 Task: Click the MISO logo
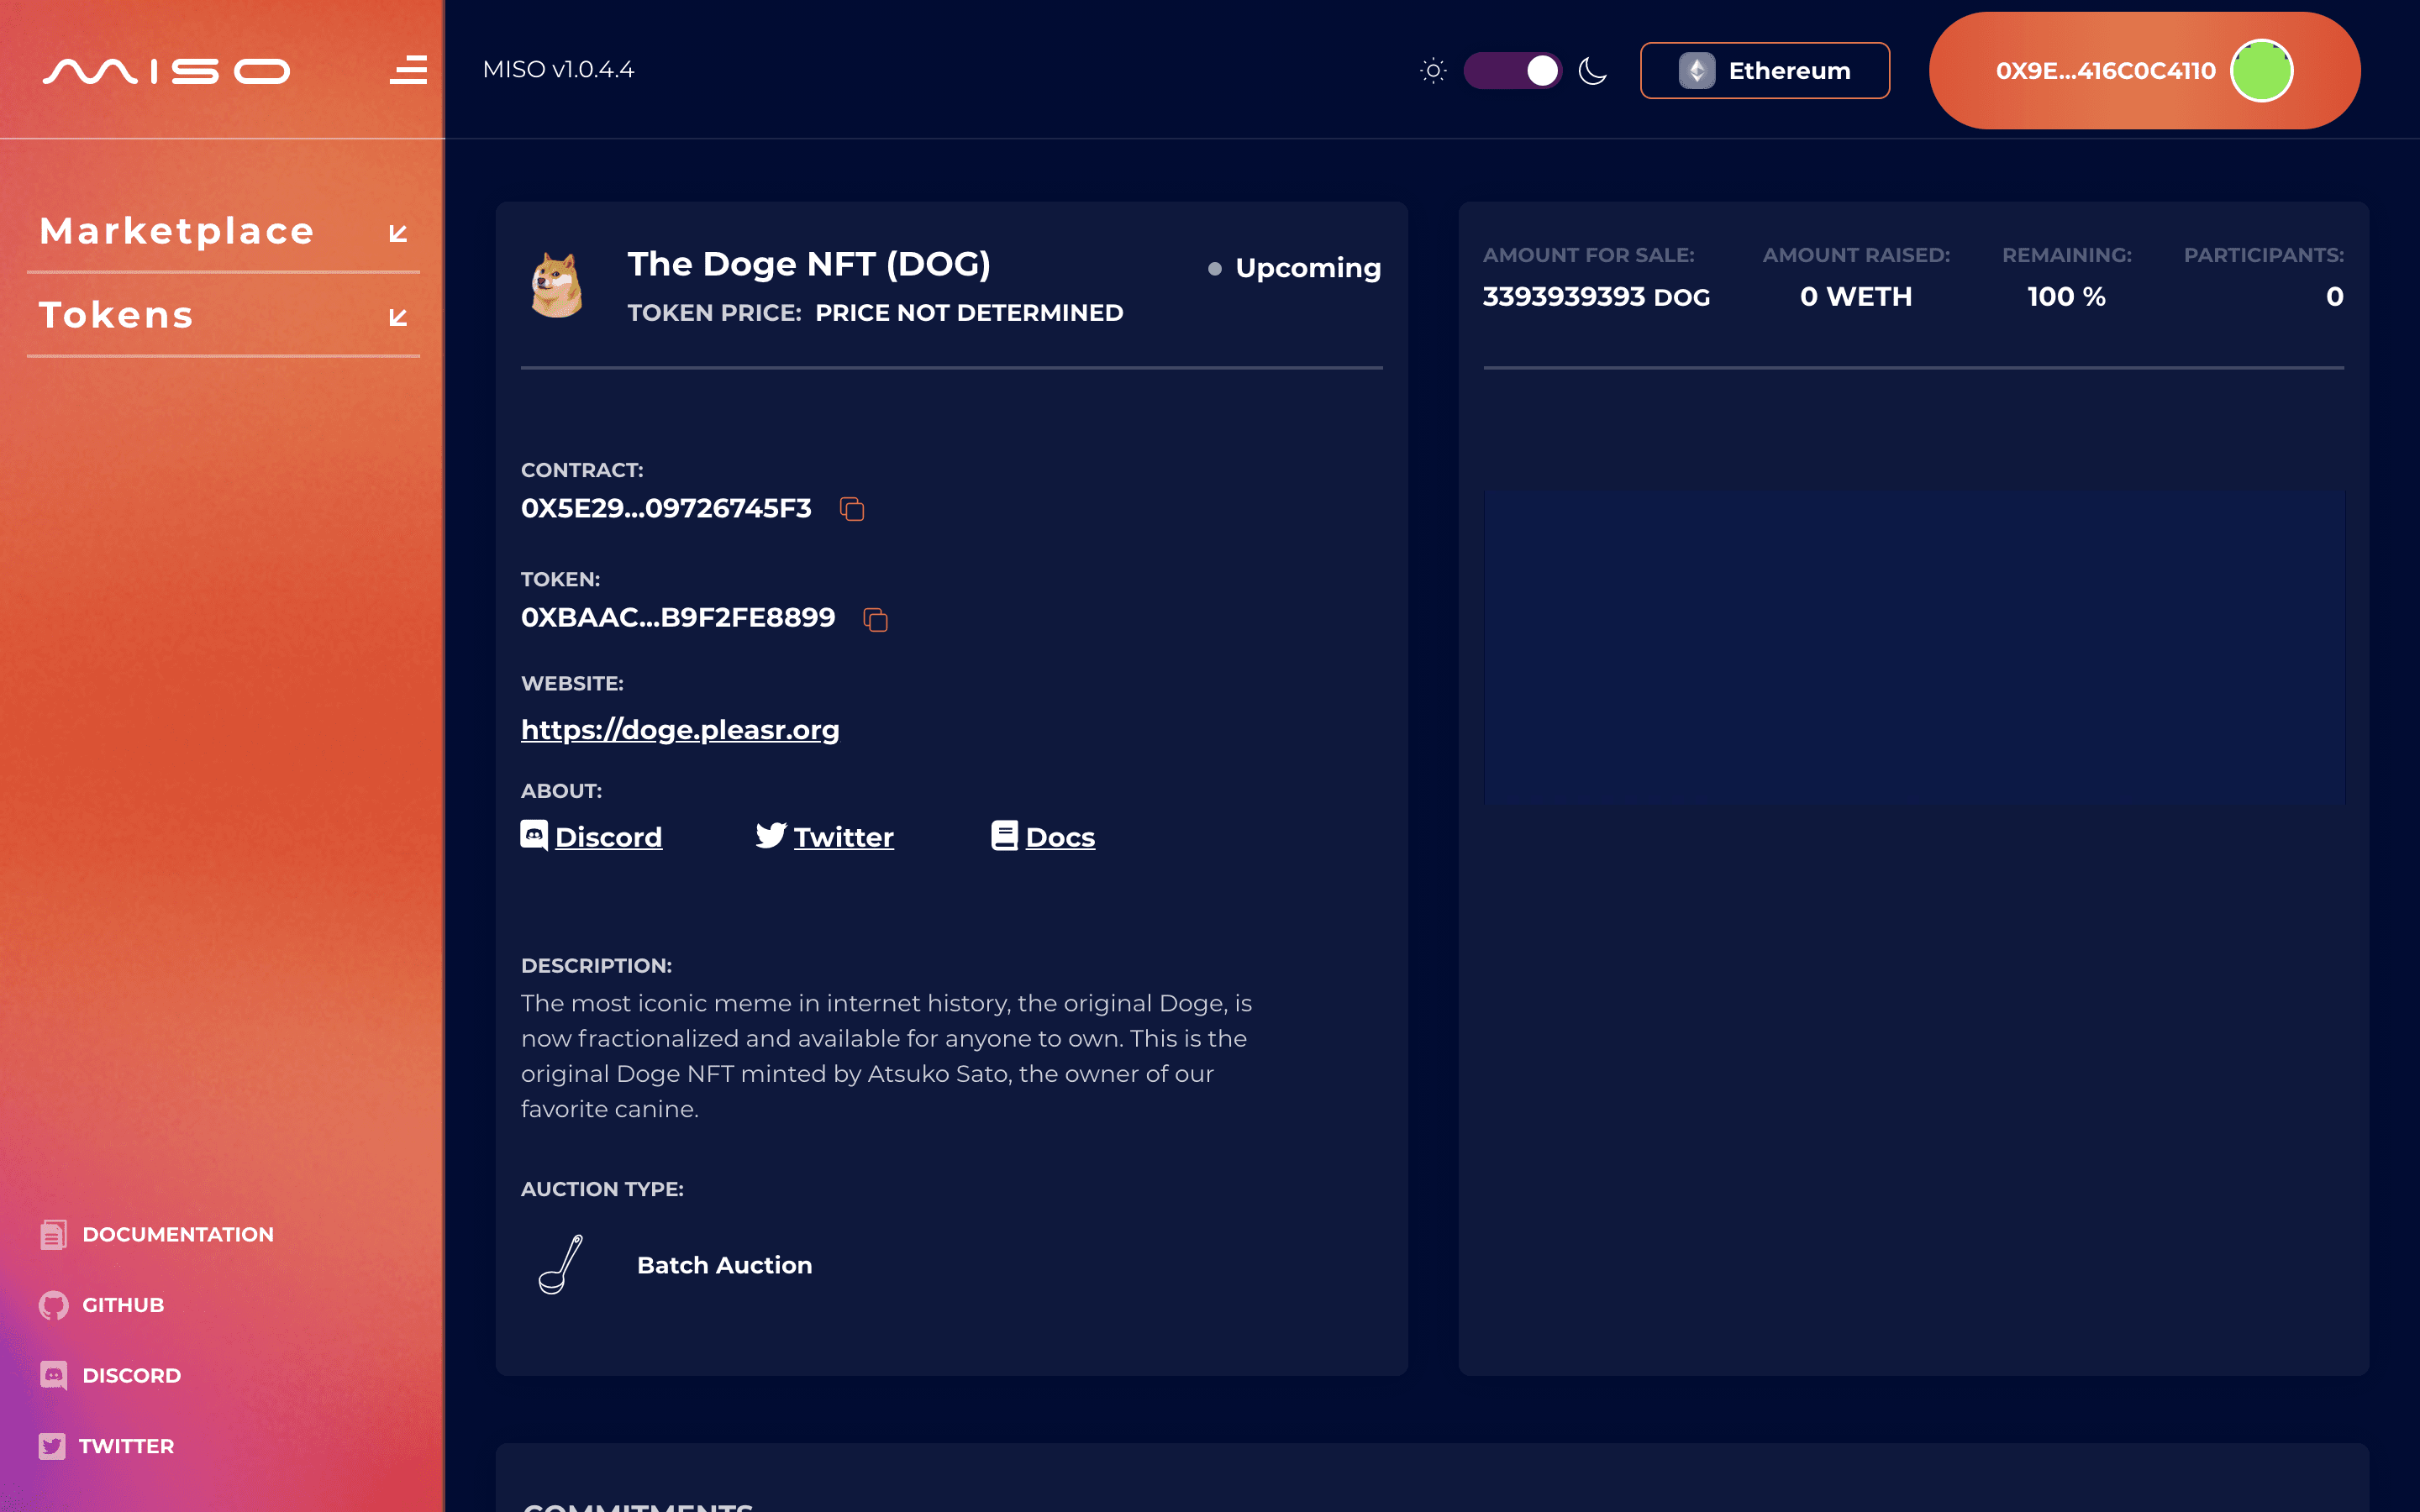(166, 71)
